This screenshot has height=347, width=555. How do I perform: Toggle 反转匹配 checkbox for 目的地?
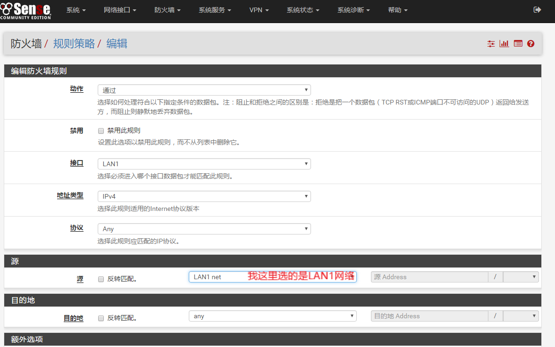tap(101, 318)
